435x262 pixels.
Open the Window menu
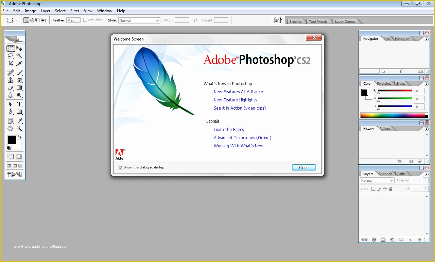[105, 11]
